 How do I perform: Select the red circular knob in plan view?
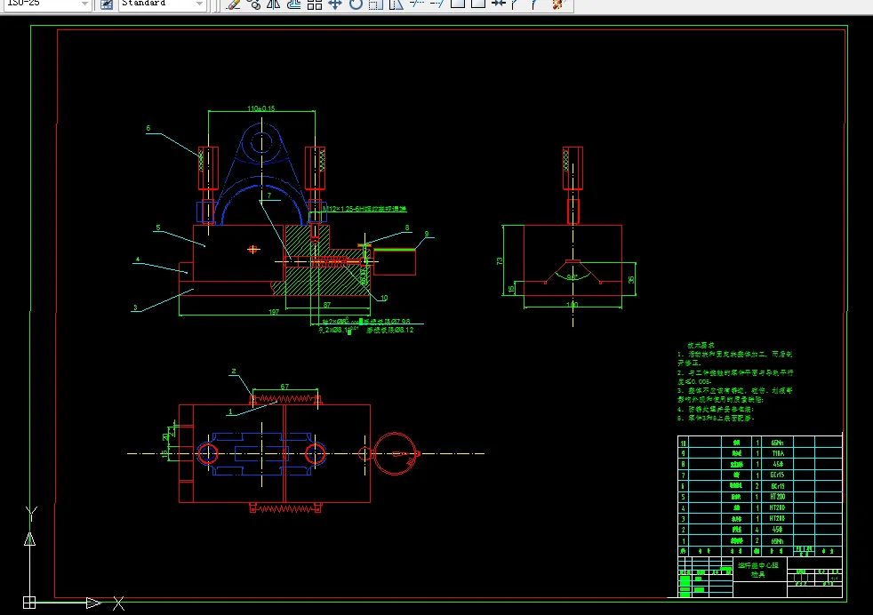click(395, 453)
